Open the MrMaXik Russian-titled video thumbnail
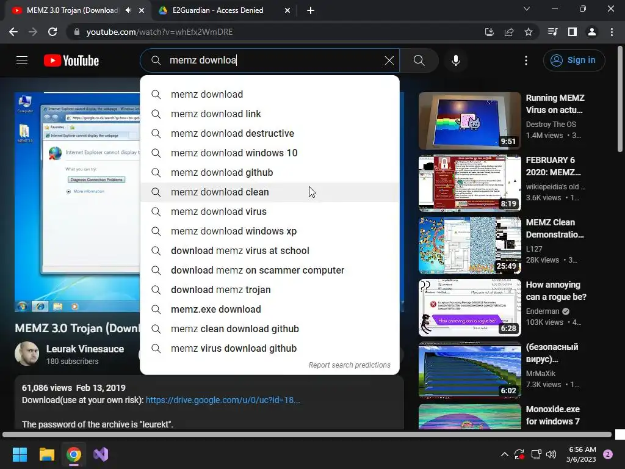This screenshot has width=625, height=469. coord(469,369)
